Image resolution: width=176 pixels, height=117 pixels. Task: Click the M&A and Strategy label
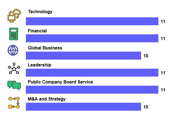pos(47,99)
